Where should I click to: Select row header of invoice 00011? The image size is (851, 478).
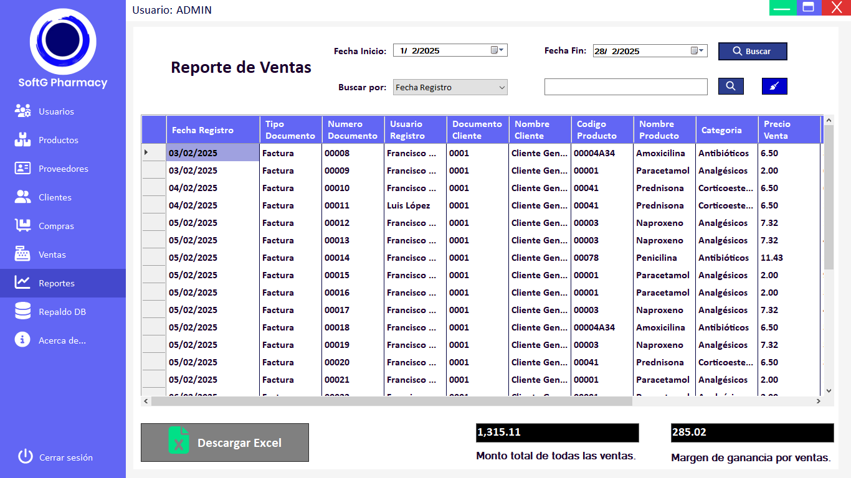(154, 205)
